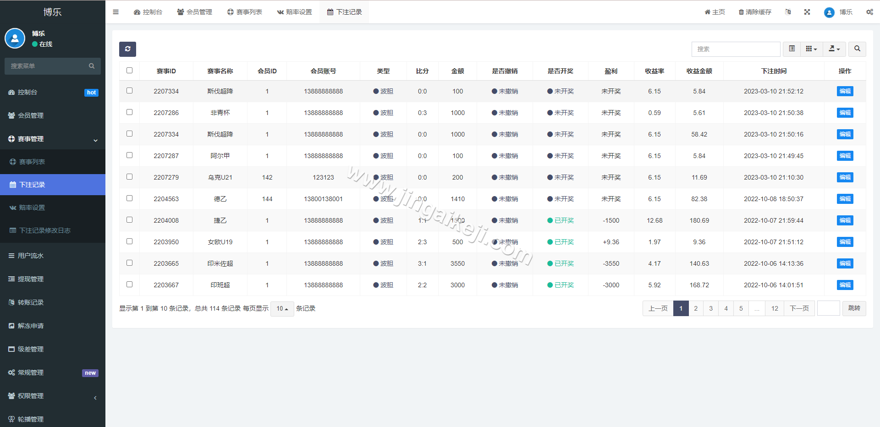Open the fullscreen toggle in the top bar
Screen dimensions: 880x427
[807, 12]
